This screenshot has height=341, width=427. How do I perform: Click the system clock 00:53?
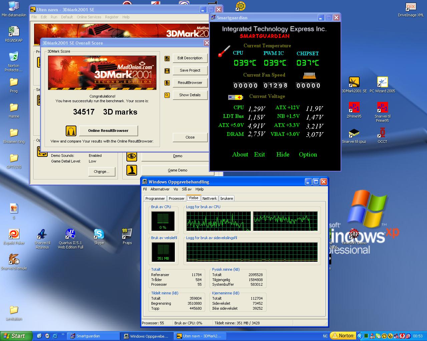tap(418, 336)
